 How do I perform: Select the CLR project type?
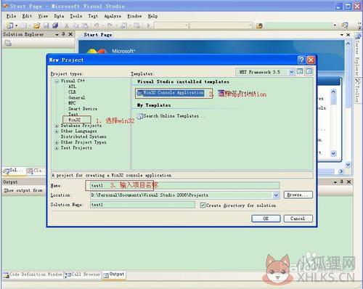(72, 92)
